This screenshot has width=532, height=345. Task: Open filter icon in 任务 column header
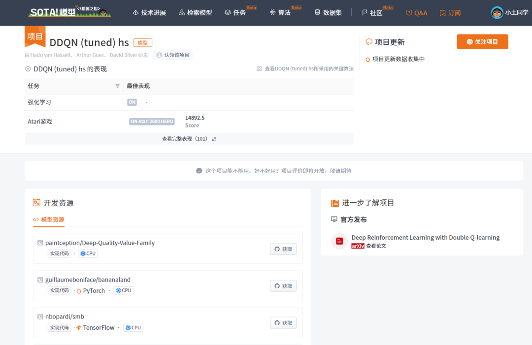117,86
